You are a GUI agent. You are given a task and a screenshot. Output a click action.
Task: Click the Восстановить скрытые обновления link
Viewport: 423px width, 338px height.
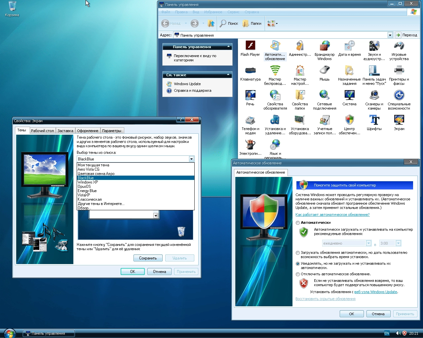click(x=325, y=298)
